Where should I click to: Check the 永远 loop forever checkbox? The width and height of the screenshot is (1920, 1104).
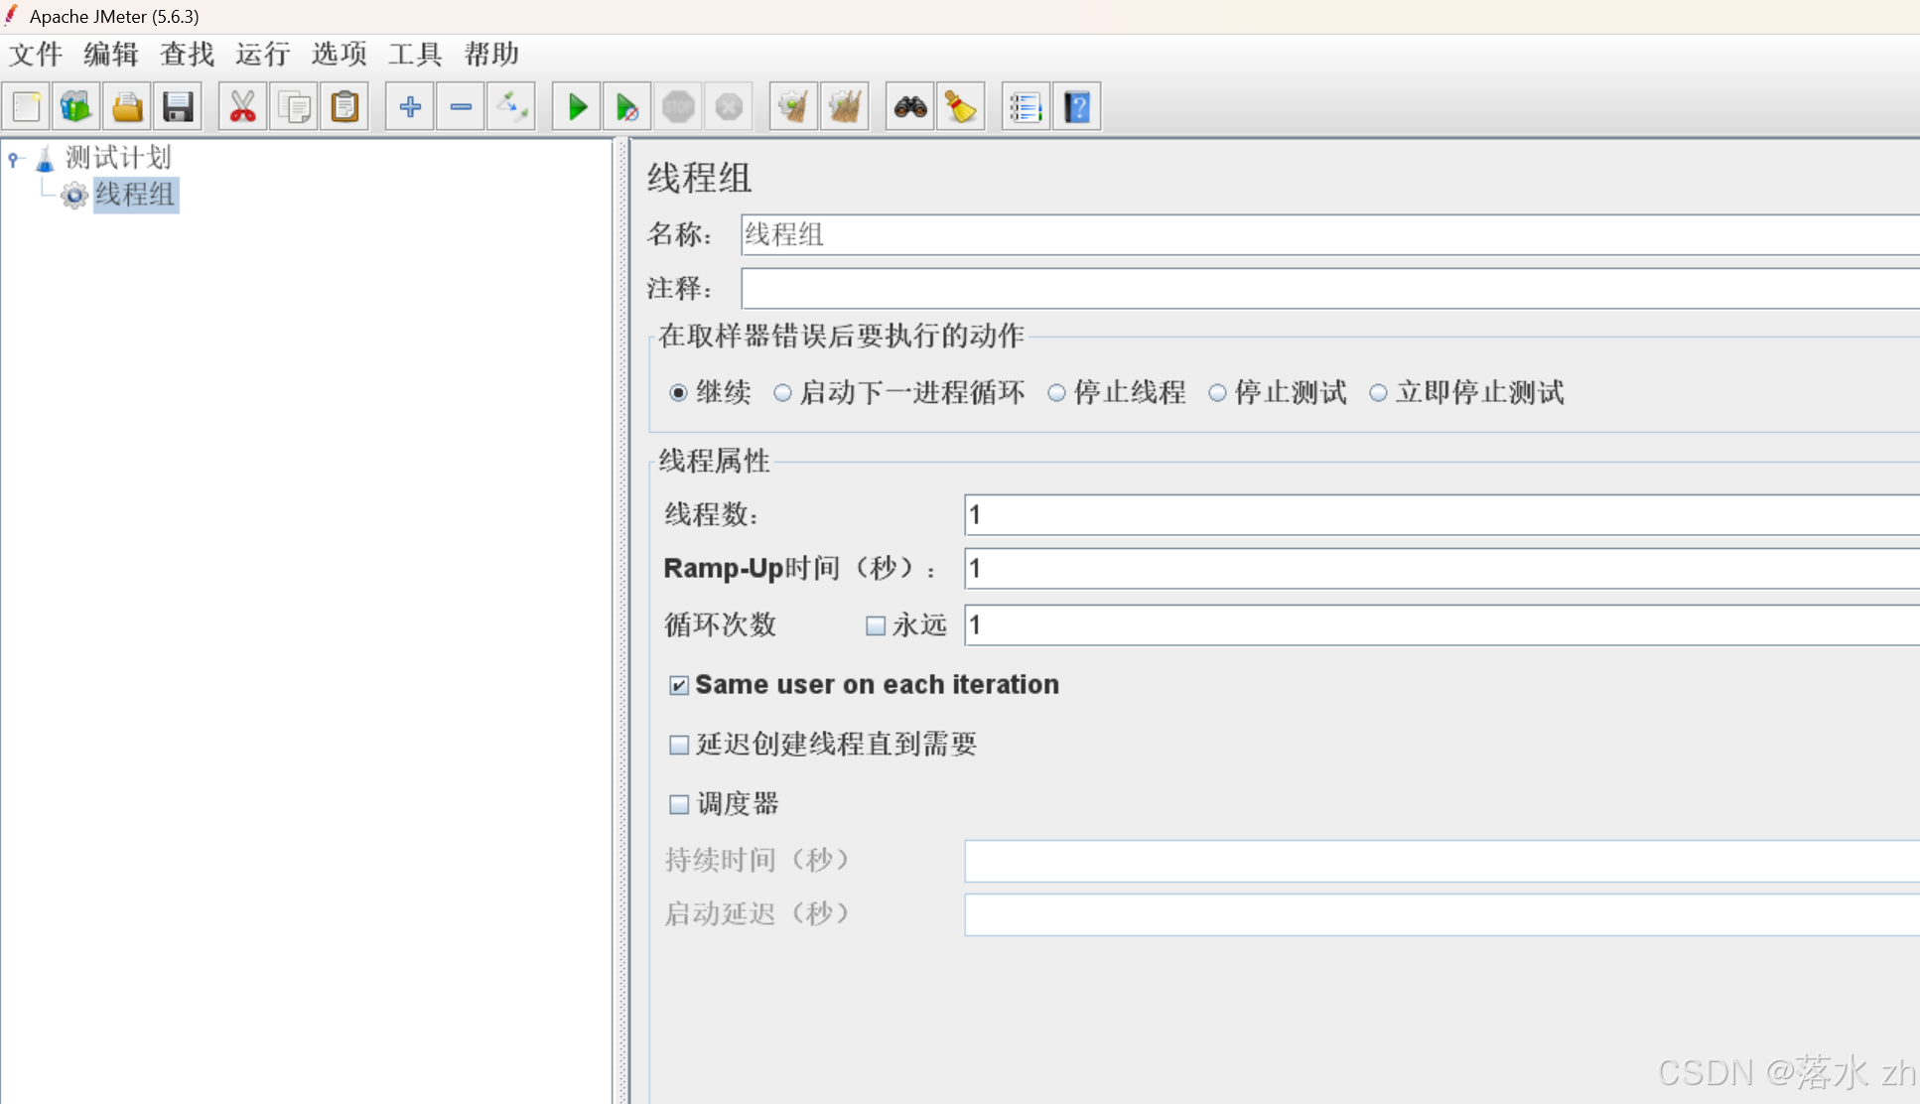point(876,625)
